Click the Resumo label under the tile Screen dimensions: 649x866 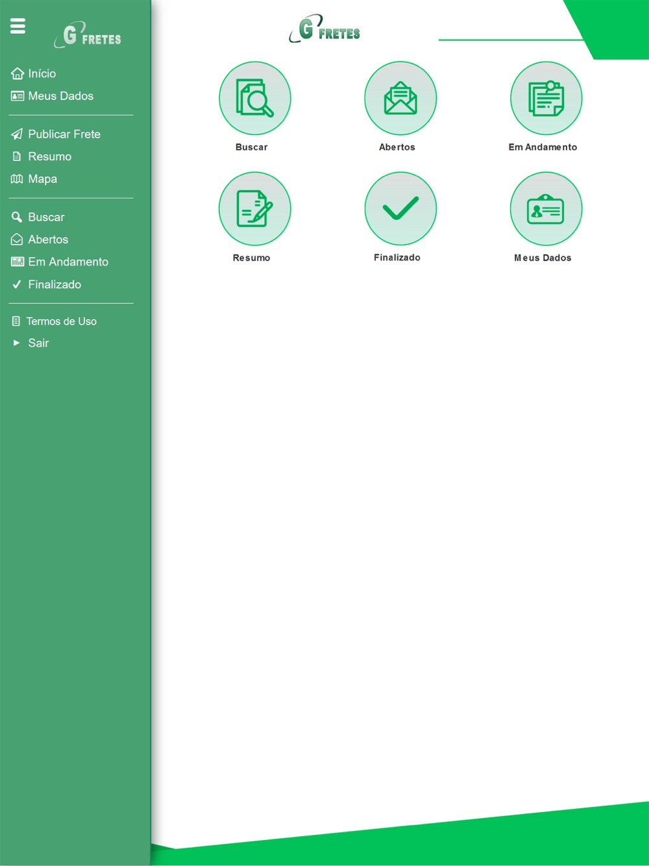pyautogui.click(x=252, y=258)
